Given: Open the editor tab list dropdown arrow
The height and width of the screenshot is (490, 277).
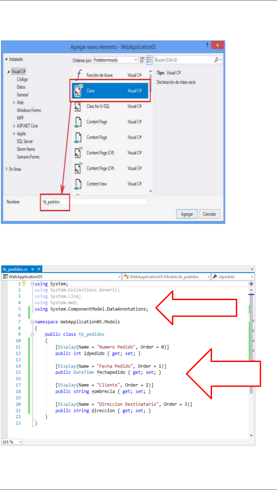Looking at the screenshot, I should click(252, 269).
